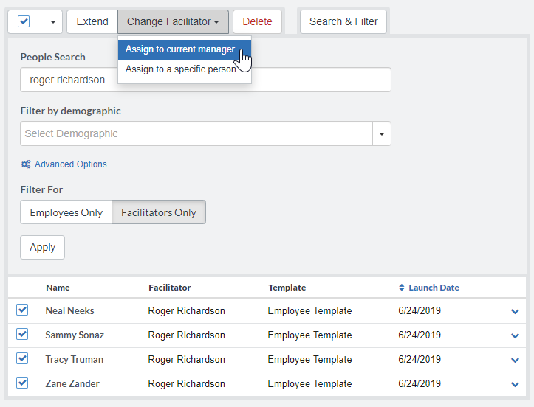Image resolution: width=534 pixels, height=407 pixels.
Task: Click Roger Richardson in Tracy Truman row
Action: click(187, 359)
